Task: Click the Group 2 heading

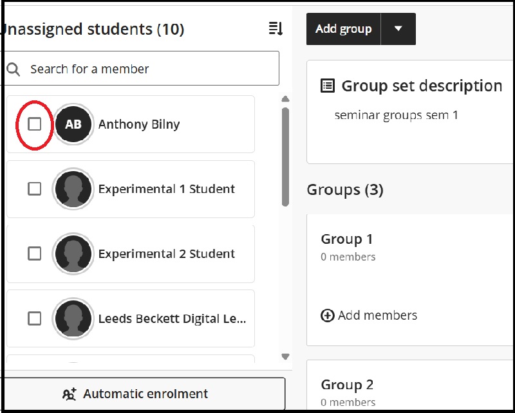Action: click(x=347, y=385)
